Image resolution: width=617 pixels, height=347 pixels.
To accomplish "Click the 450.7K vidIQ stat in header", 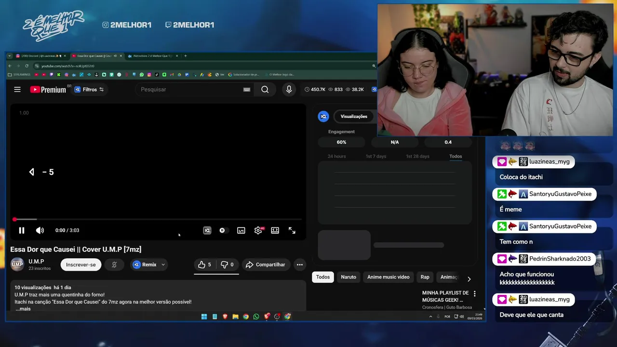I will (315, 89).
